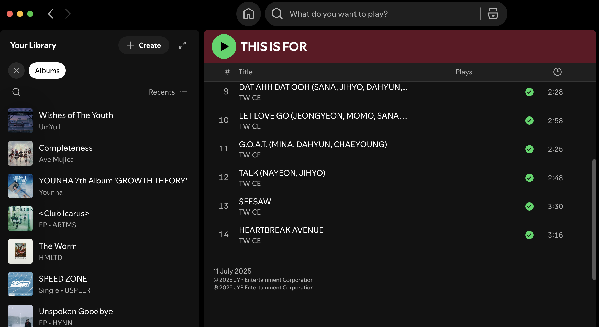
Task: Click the Create button in Your Library
Action: [144, 45]
